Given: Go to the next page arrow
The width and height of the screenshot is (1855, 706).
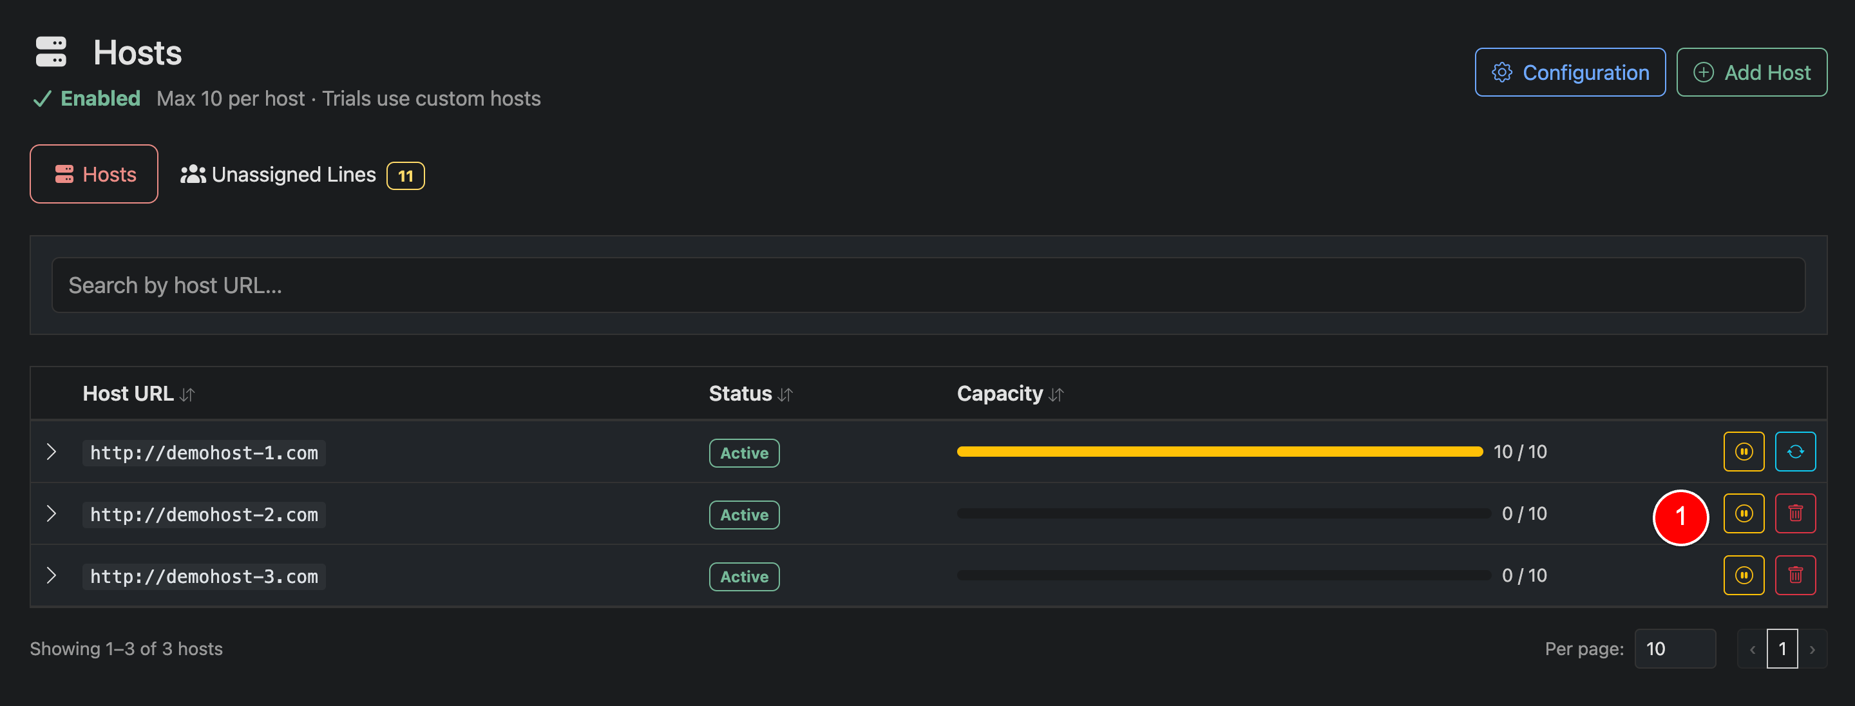Looking at the screenshot, I should pyautogui.click(x=1812, y=649).
